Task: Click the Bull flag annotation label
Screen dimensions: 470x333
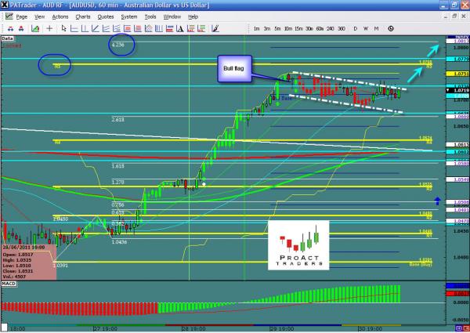Action: (234, 72)
